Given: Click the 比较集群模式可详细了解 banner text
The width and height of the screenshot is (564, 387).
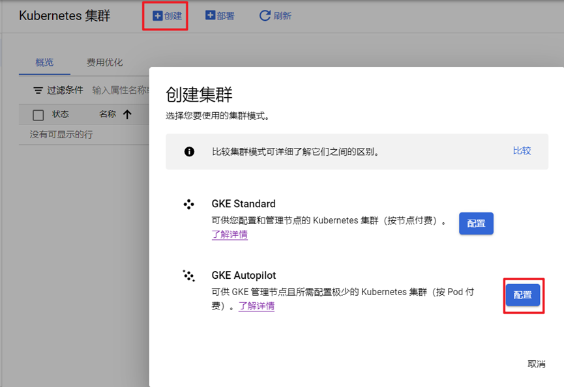Looking at the screenshot, I should (x=295, y=152).
